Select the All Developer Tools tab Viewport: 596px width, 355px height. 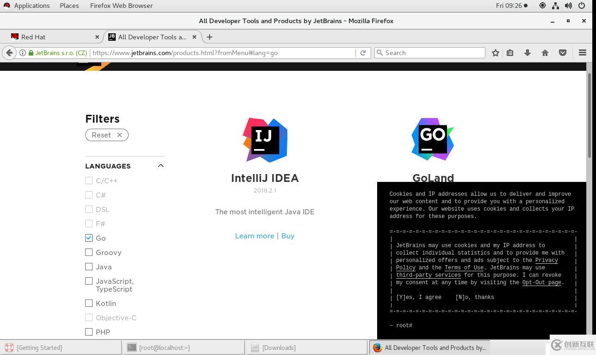[152, 37]
